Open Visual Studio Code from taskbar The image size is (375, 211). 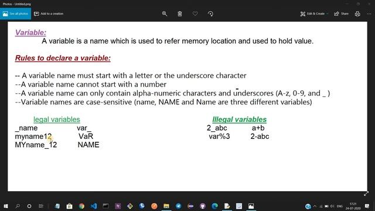[94, 206]
